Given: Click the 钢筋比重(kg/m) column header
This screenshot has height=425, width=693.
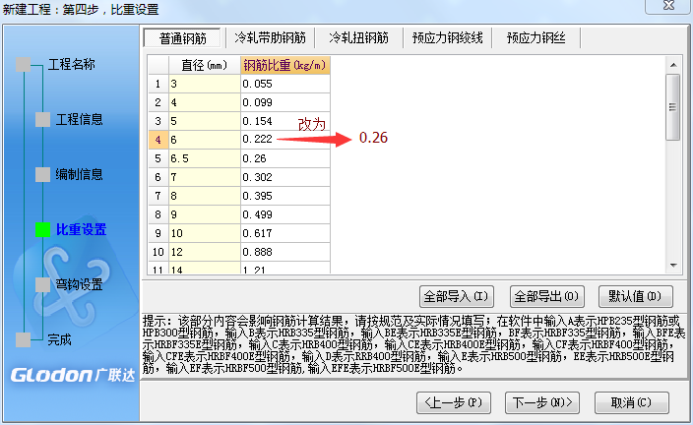Looking at the screenshot, I should coord(285,65).
